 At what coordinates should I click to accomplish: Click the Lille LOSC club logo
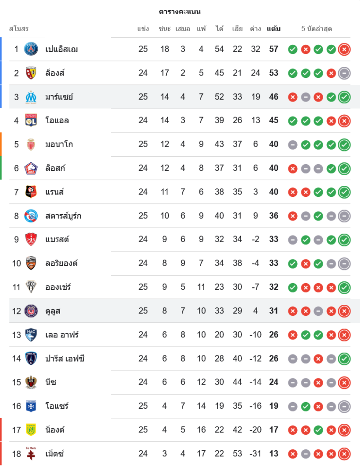click(31, 168)
